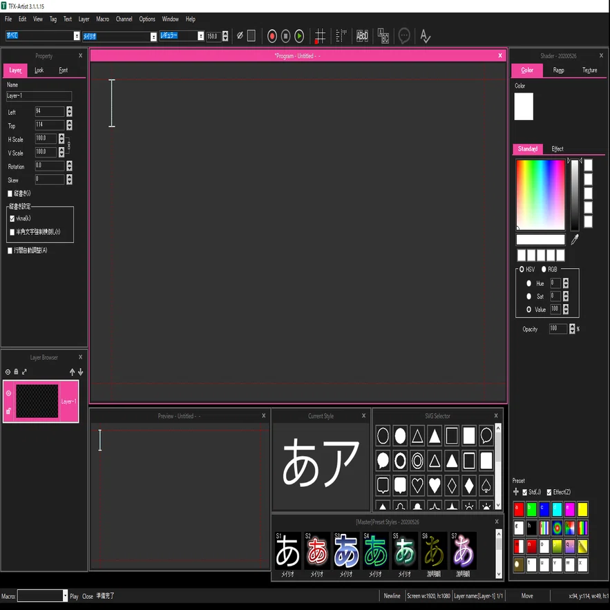Switch to the Texture tab

click(x=589, y=70)
